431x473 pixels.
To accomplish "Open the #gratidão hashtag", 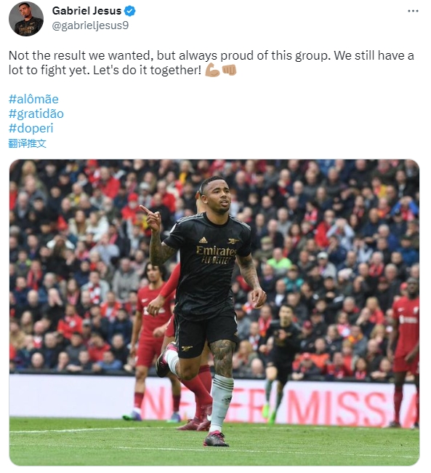I will coord(36,114).
